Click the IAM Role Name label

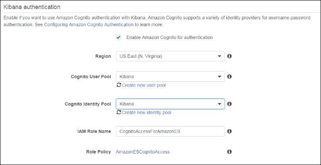pos(95,131)
